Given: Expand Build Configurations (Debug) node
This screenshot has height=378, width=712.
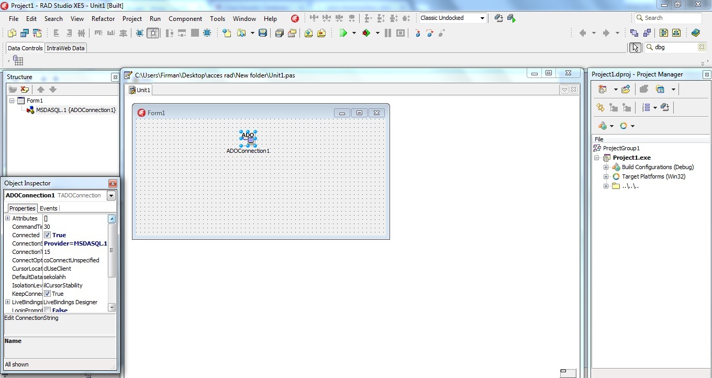Looking at the screenshot, I should tap(606, 168).
